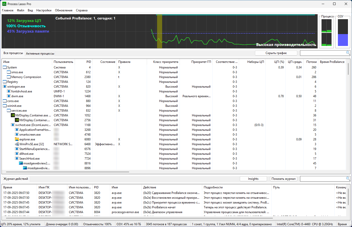Viewport: 352px width, 227px height.
Task: Select the Журнал действий tab
Action: [x=16, y=179]
